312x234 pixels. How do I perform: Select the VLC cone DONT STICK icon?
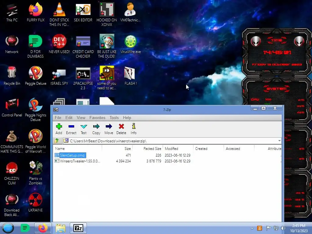59,14
